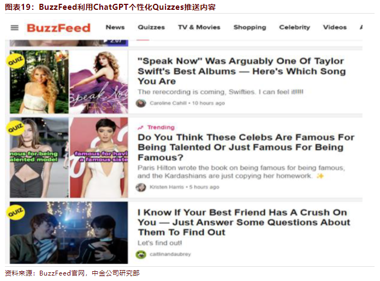Image resolution: width=380 pixels, height=281 pixels.
Task: Open the "Speak Now" Taylor Swift quiz headline
Action: pos(242,71)
